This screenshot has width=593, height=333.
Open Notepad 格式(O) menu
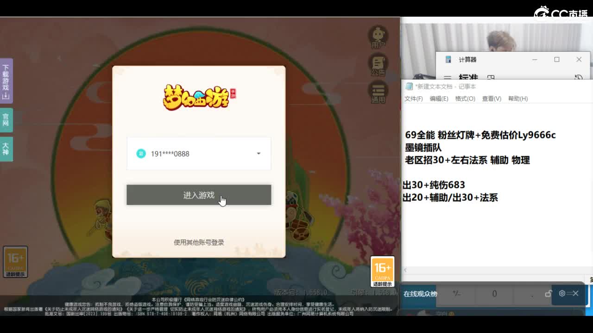(x=465, y=99)
